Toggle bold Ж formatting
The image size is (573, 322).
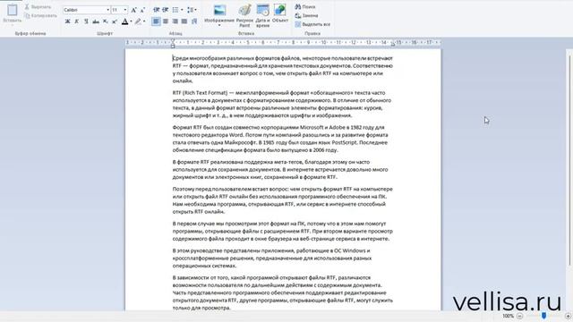click(x=67, y=21)
